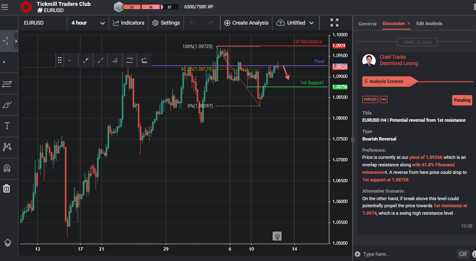Select the parallel channel tool in floating toolbar
Screen dimensions: 476x261
(x=115, y=60)
